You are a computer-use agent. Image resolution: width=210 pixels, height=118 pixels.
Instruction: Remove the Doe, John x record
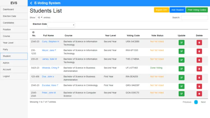click(199, 78)
